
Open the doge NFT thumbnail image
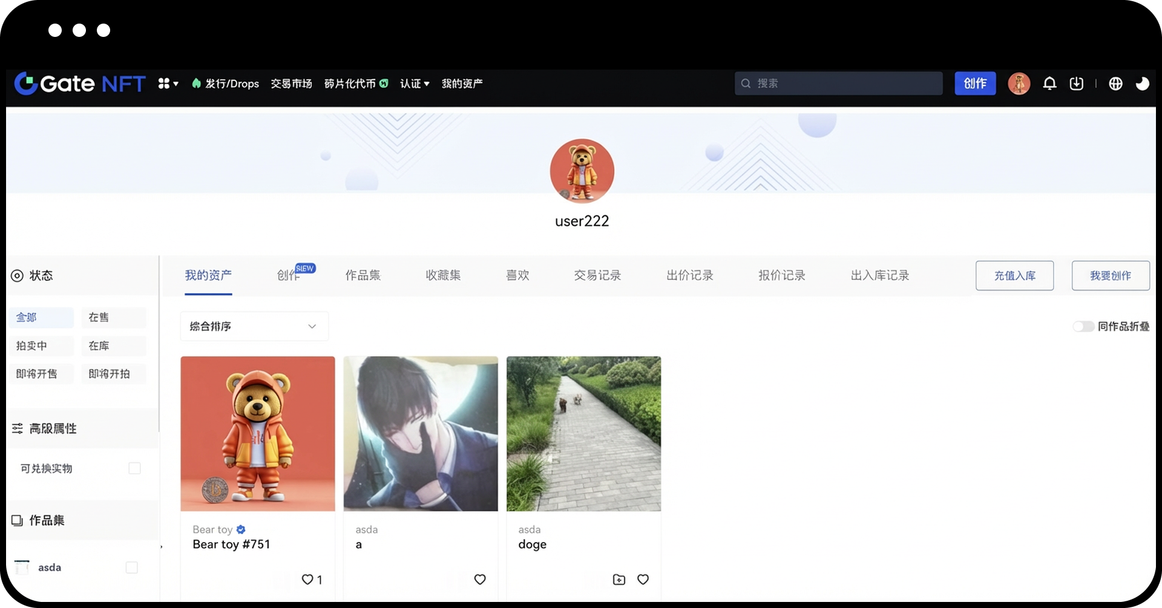(x=583, y=433)
